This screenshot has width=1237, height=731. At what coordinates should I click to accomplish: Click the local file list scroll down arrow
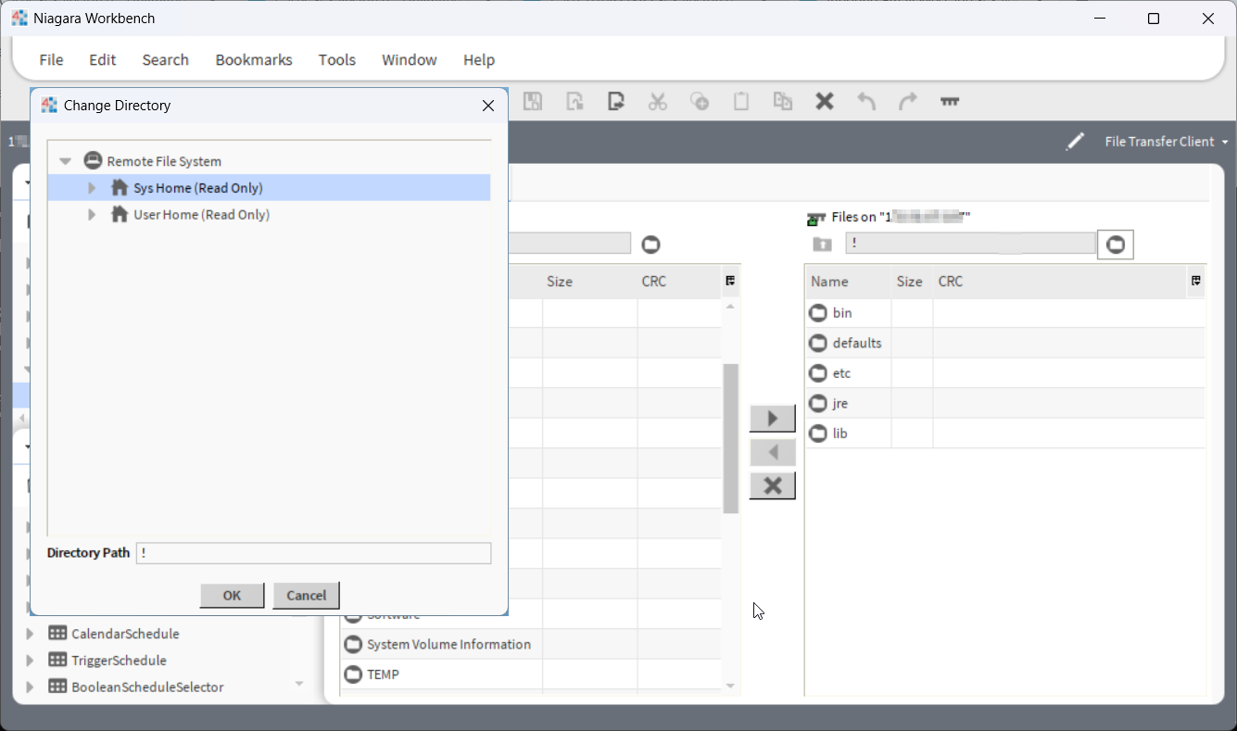point(730,686)
